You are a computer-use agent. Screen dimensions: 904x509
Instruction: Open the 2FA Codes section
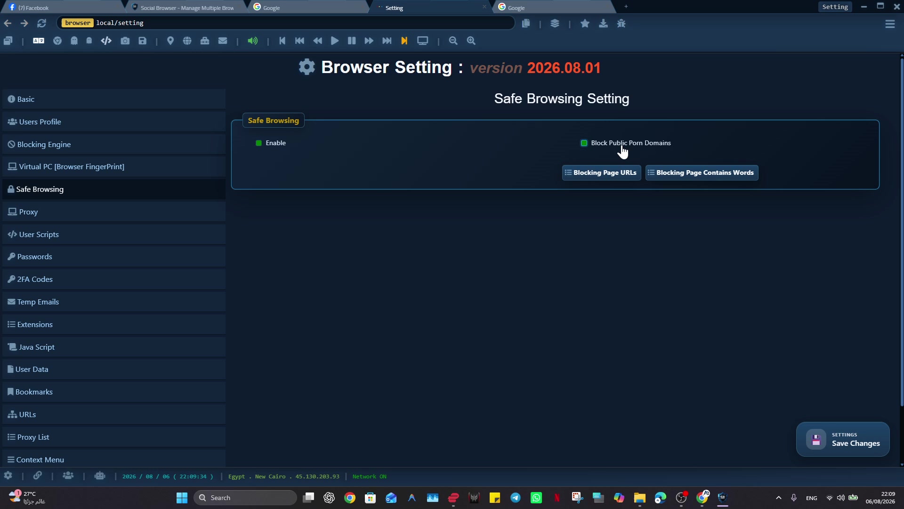pyautogui.click(x=114, y=279)
